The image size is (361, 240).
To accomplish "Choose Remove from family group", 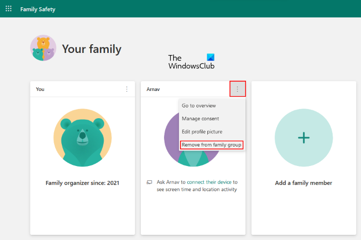I will [211, 145].
